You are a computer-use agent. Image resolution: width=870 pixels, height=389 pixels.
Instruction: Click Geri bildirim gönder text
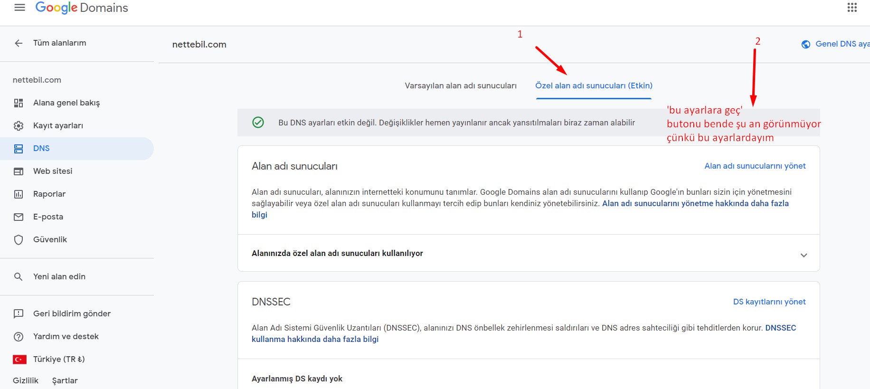point(72,313)
